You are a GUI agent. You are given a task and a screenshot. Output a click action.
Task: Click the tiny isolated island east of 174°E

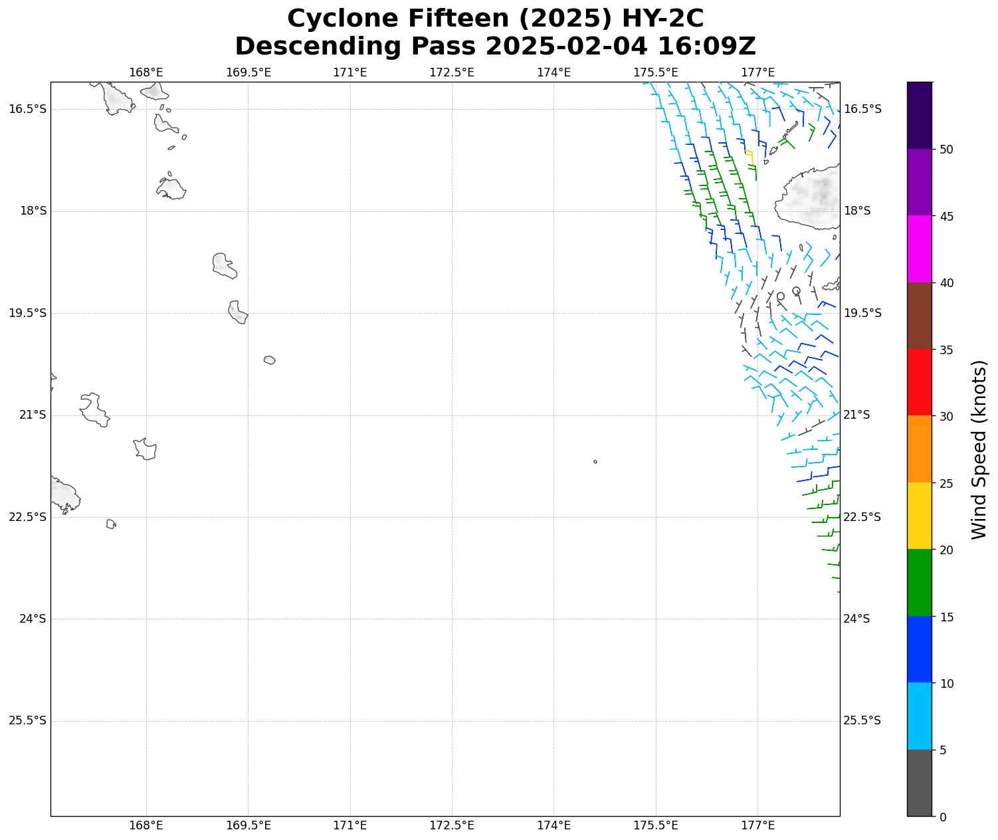click(x=595, y=461)
